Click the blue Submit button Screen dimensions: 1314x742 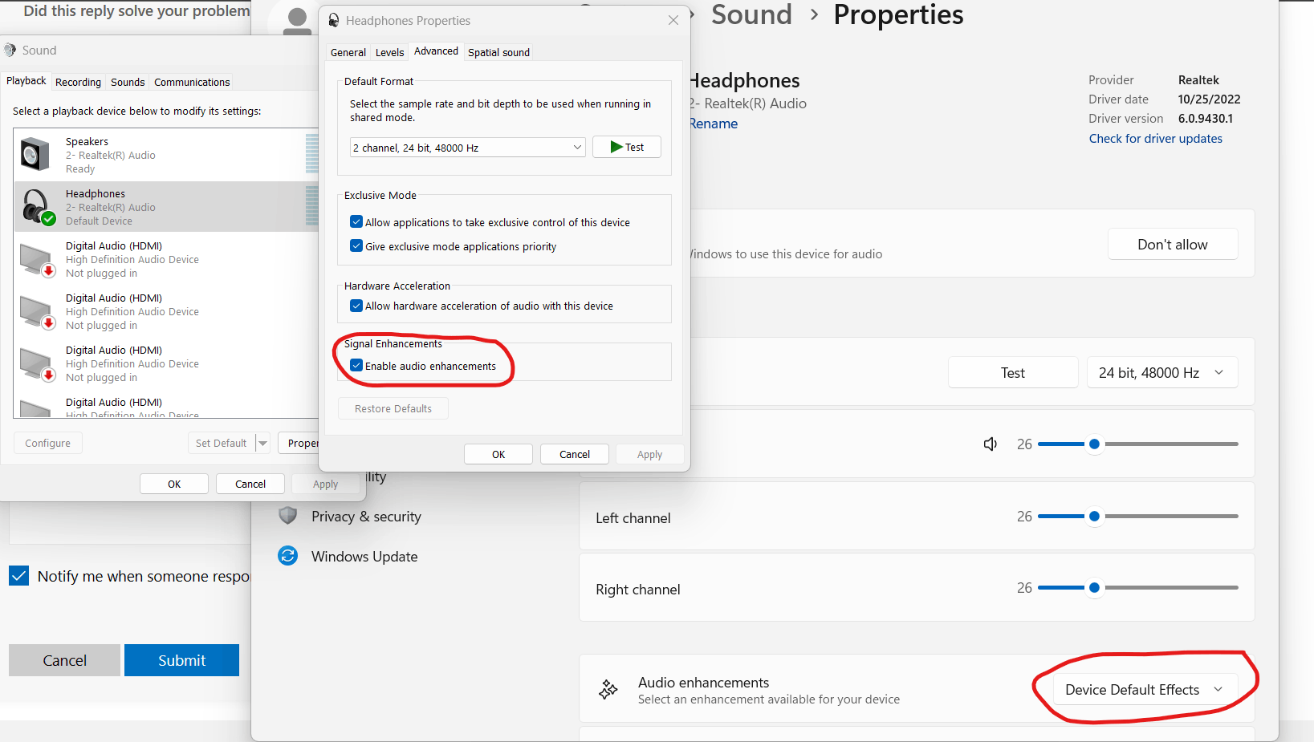[x=181, y=660]
